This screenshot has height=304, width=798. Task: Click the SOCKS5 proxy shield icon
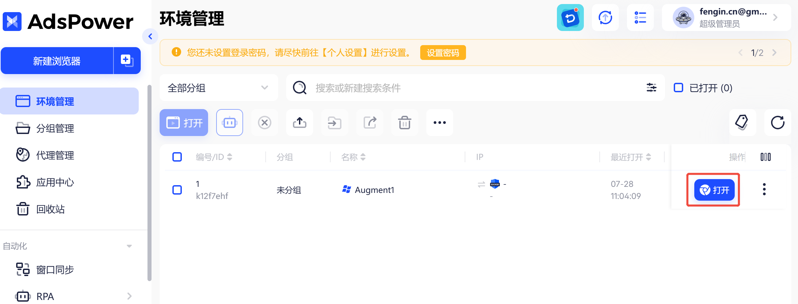pyautogui.click(x=495, y=184)
